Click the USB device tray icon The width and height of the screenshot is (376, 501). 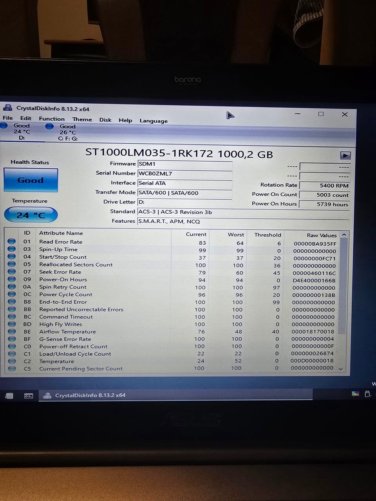(367, 394)
